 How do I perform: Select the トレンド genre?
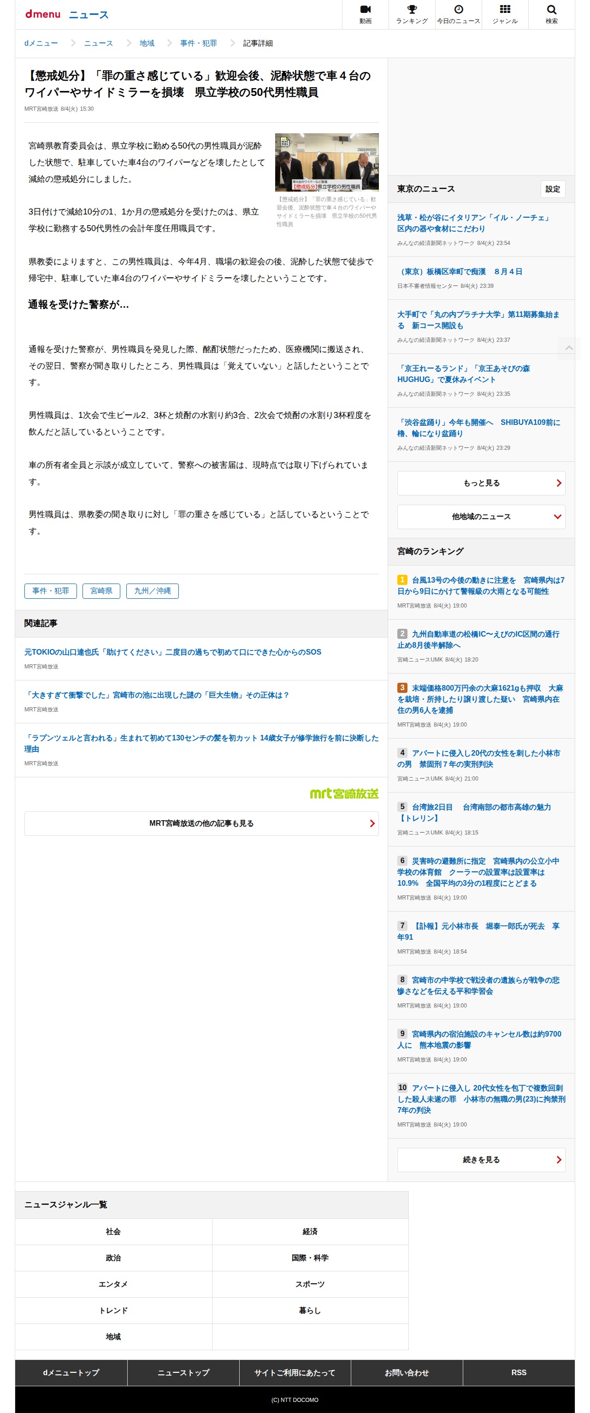click(x=113, y=1311)
